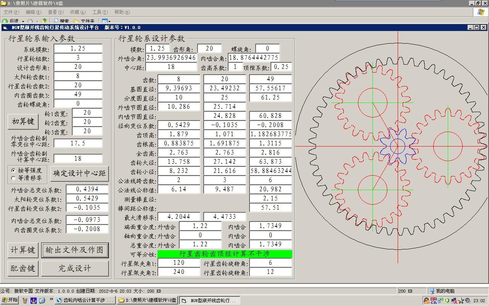Viewport: 489px width, 306px height.
Task: Click the blue anchor-style quick launch icon
Action: 33,301
